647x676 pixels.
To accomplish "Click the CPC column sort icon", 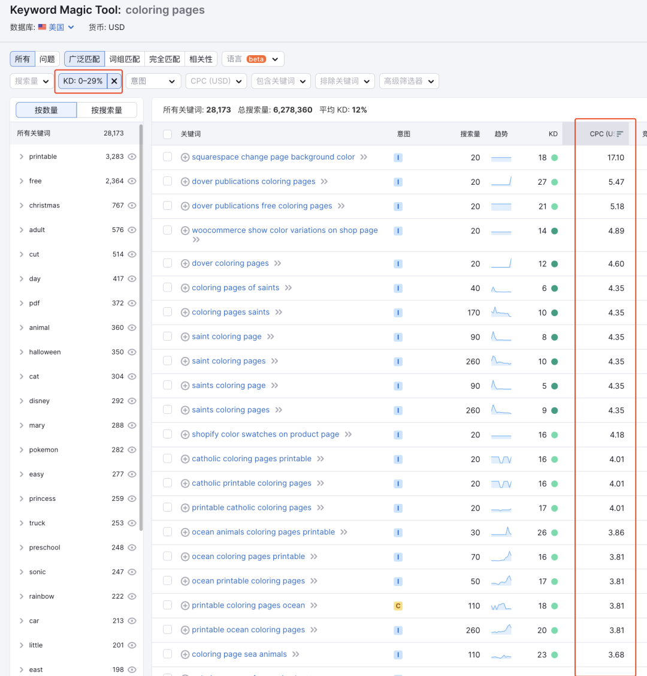I will (619, 134).
